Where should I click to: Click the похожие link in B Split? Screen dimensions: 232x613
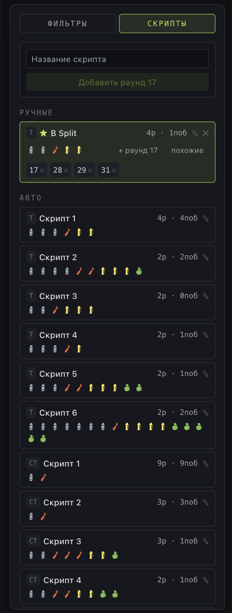(x=187, y=151)
